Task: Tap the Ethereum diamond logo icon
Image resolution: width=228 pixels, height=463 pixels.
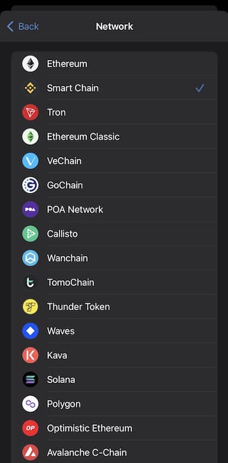Action: (31, 64)
